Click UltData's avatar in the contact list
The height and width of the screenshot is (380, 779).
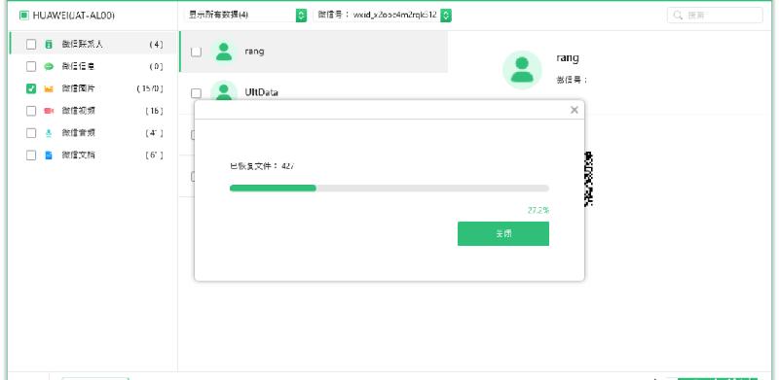(224, 90)
